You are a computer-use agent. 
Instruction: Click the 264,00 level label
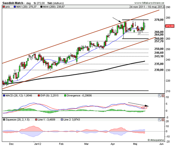(x=159, y=35)
